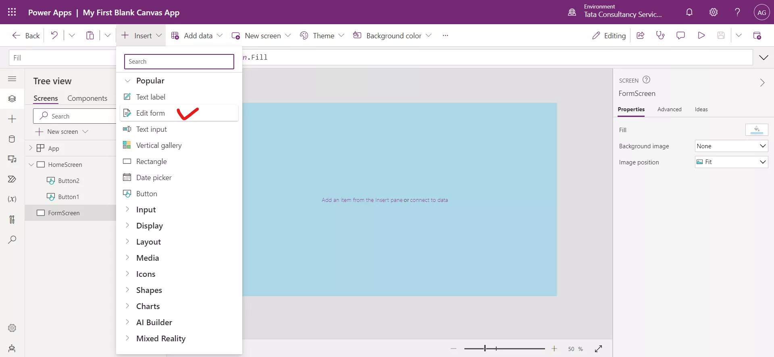Viewport: 774px width, 357px height.
Task: Click the Back arrow button
Action: pyautogui.click(x=26, y=35)
